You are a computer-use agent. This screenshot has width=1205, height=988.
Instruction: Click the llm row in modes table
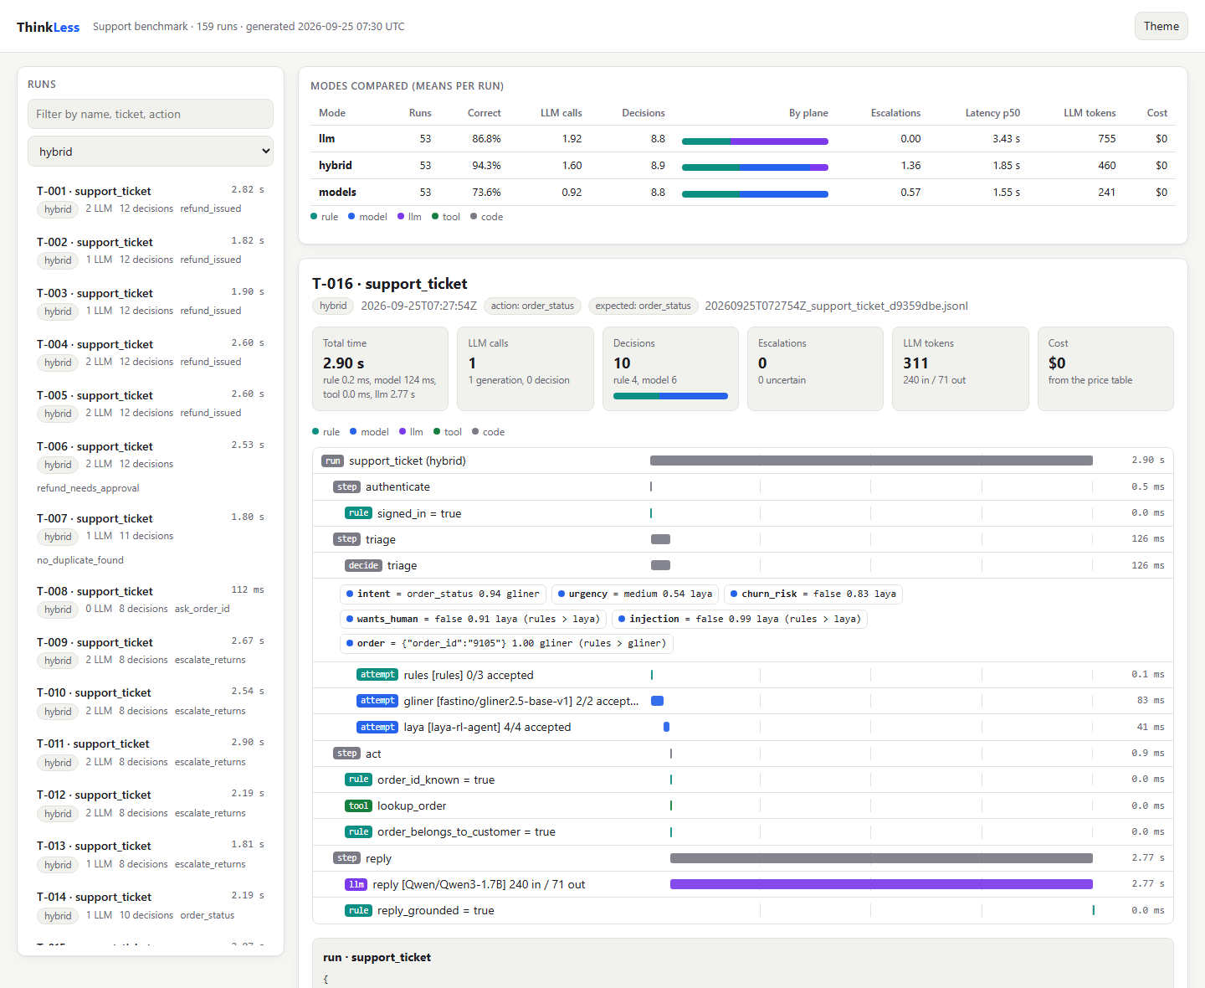(742, 139)
